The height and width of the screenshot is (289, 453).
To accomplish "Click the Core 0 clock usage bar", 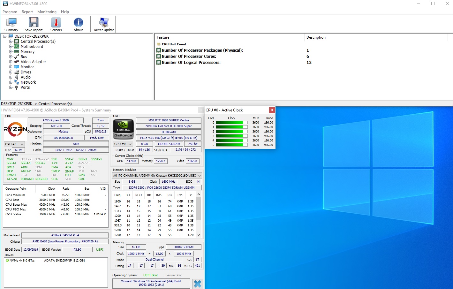I will (x=231, y=123).
